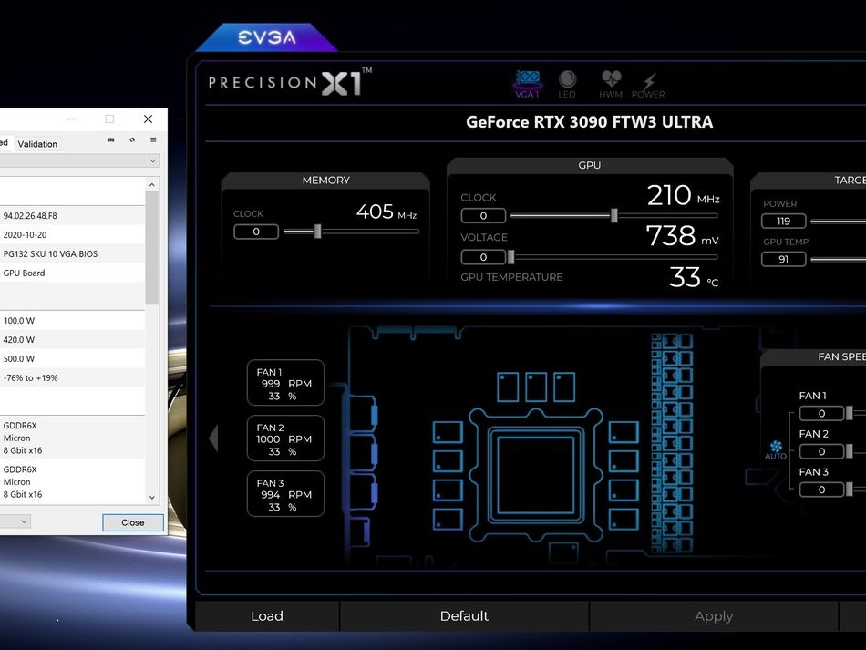
Task: Click the Load button
Action: 267,615
